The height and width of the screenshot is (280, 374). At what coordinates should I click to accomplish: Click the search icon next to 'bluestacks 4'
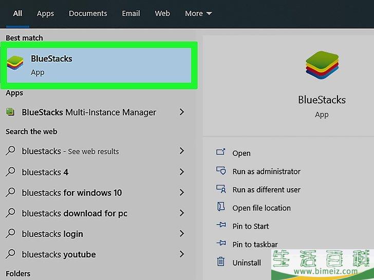pyautogui.click(x=10, y=172)
